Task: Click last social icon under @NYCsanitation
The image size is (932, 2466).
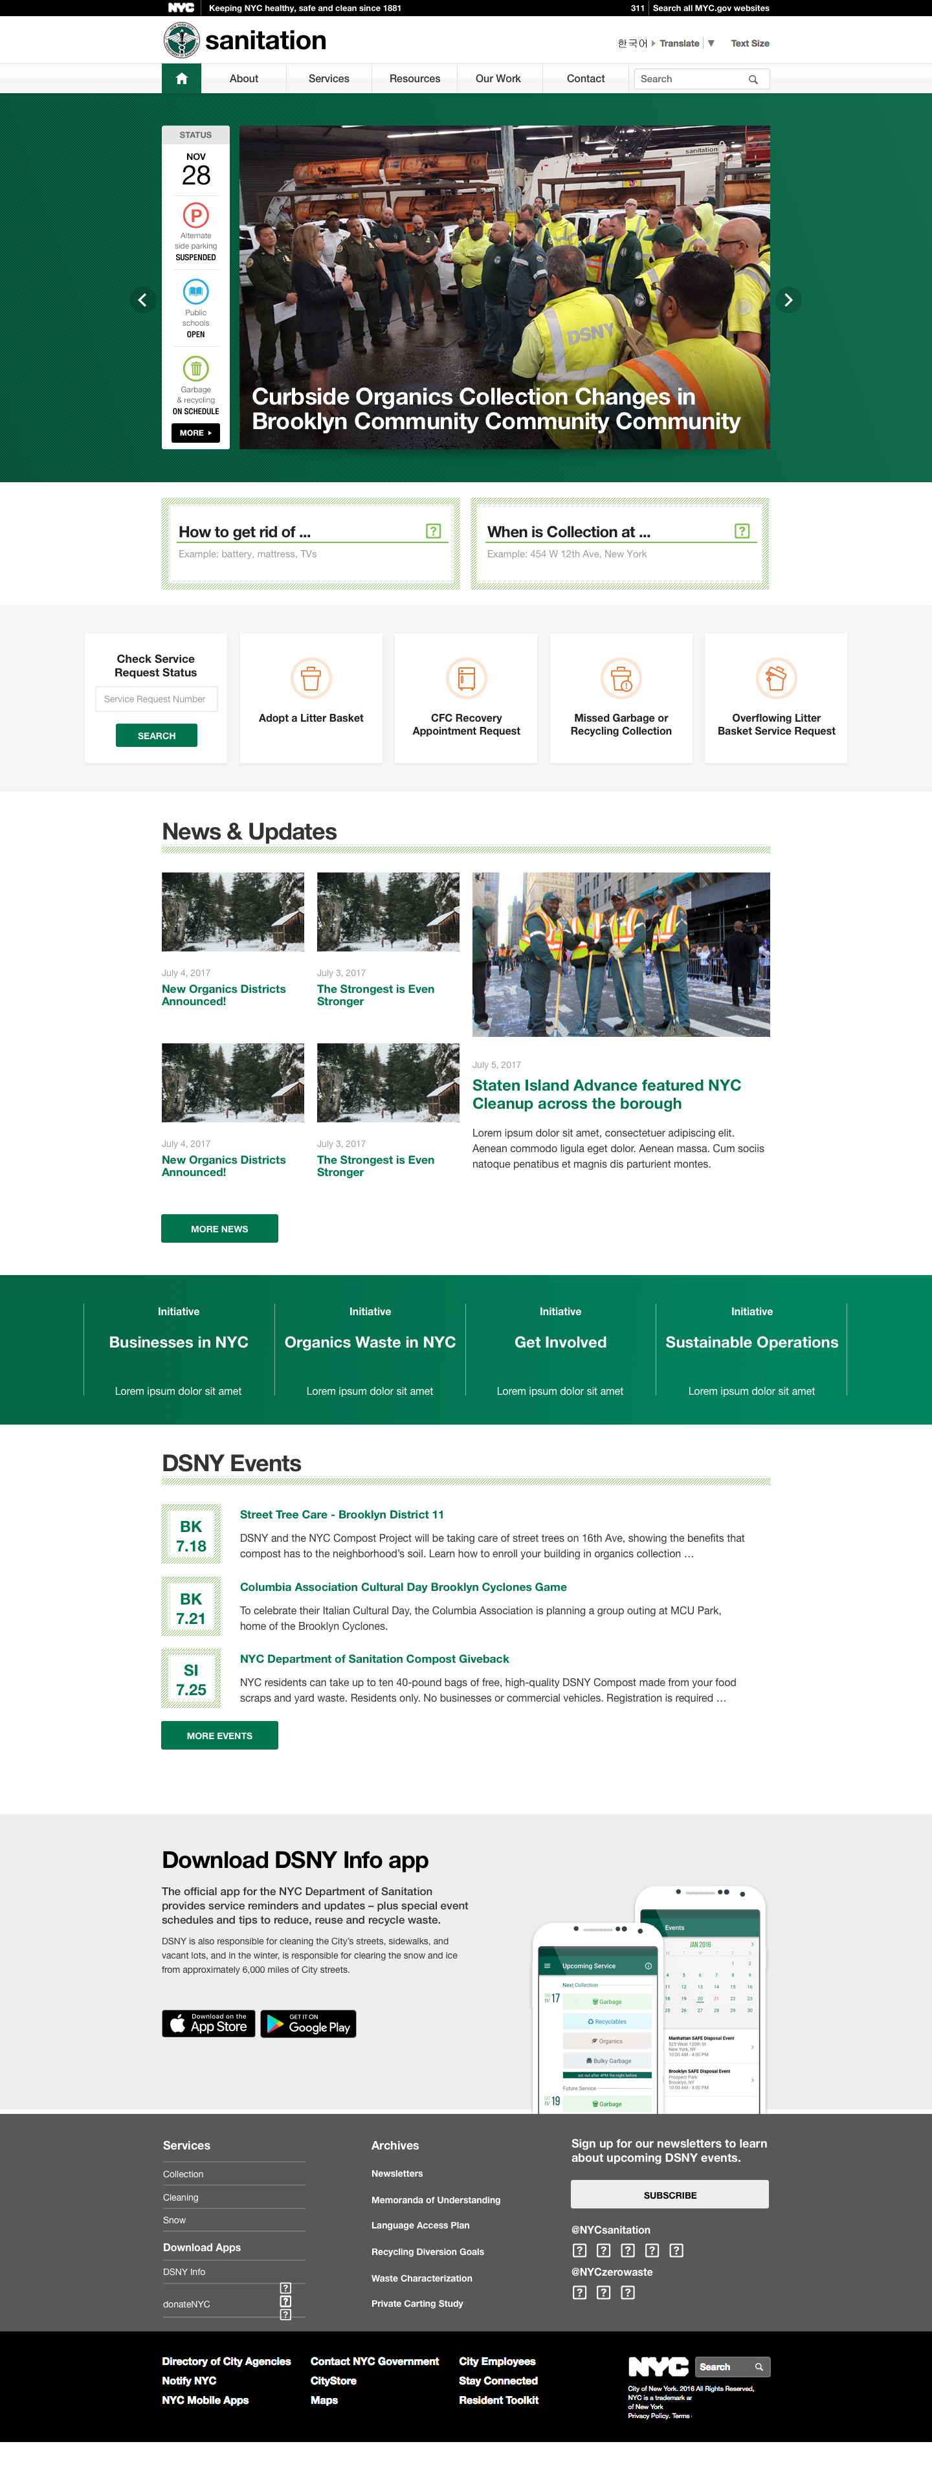Action: [676, 2250]
